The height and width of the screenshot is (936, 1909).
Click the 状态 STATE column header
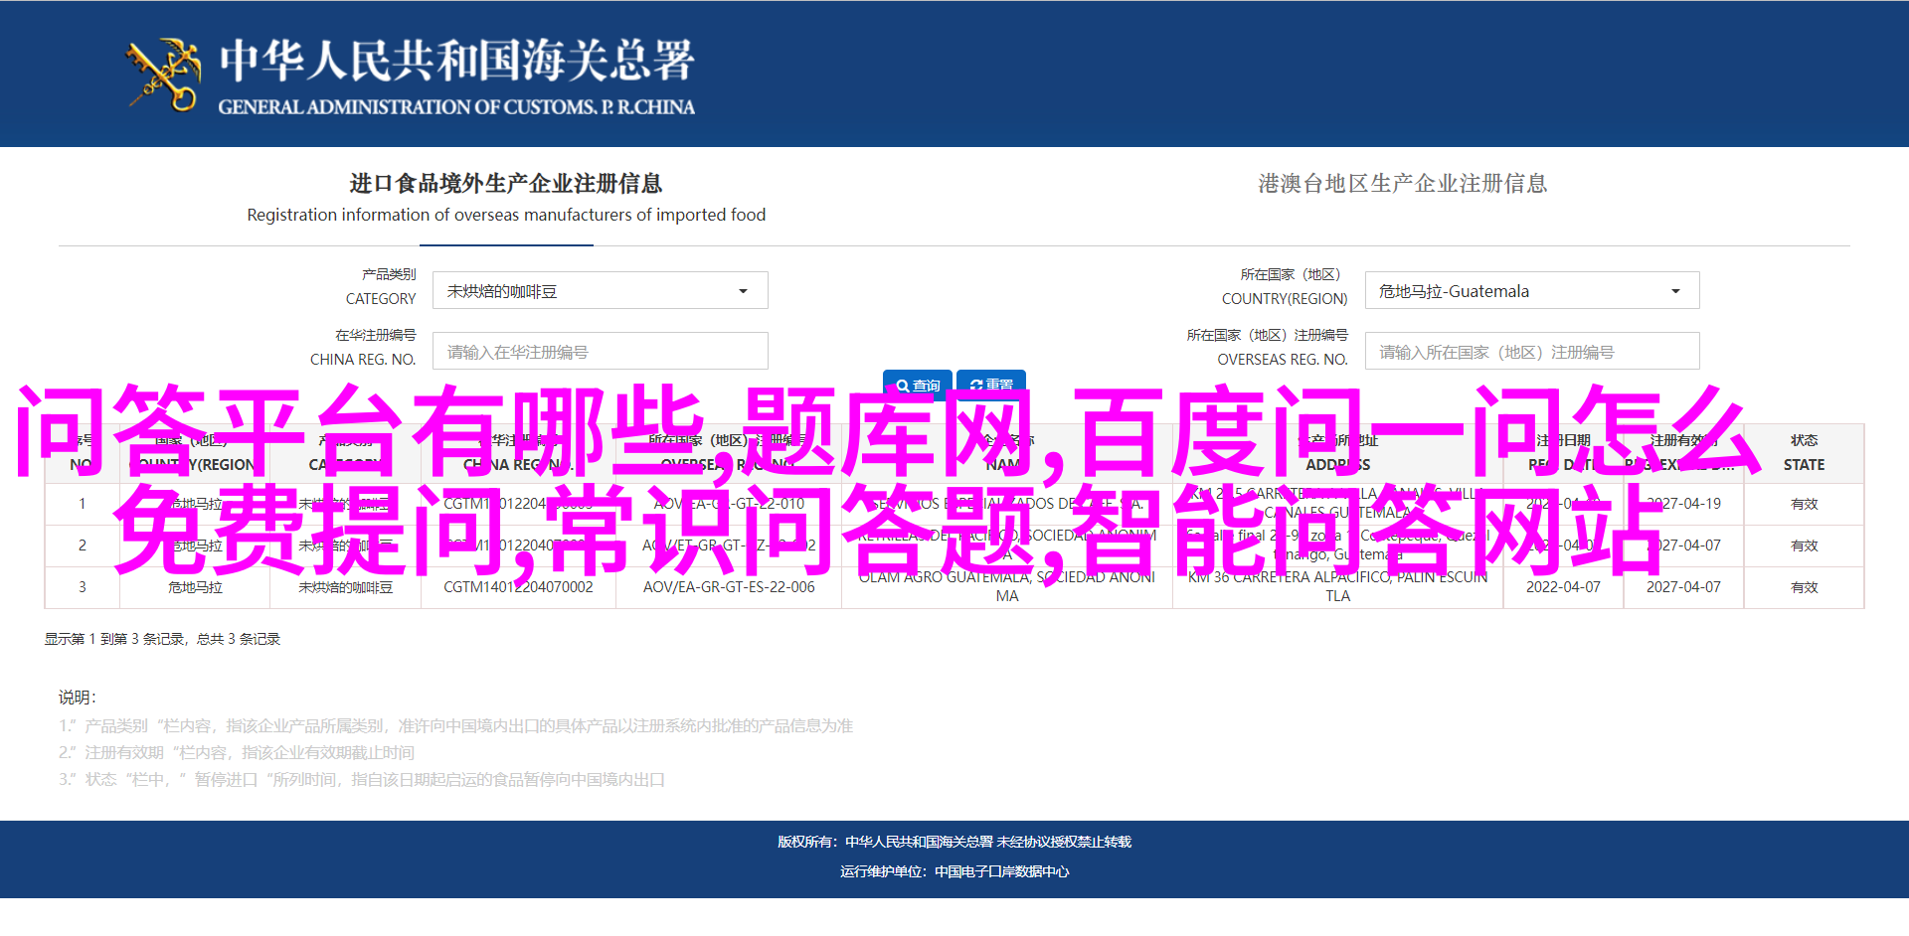point(1804,453)
